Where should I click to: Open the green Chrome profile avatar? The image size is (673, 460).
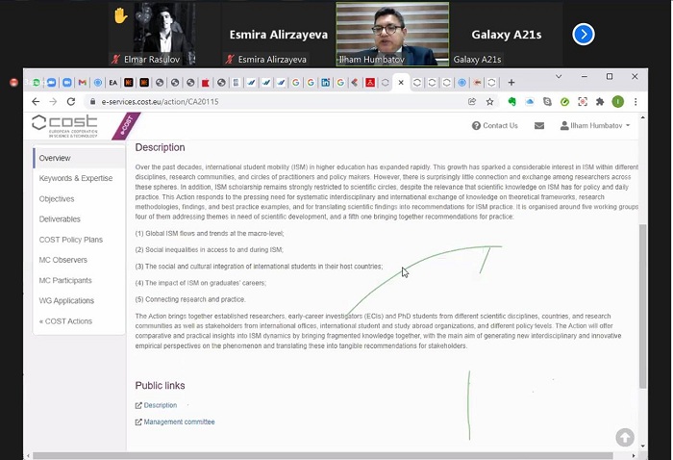(617, 102)
